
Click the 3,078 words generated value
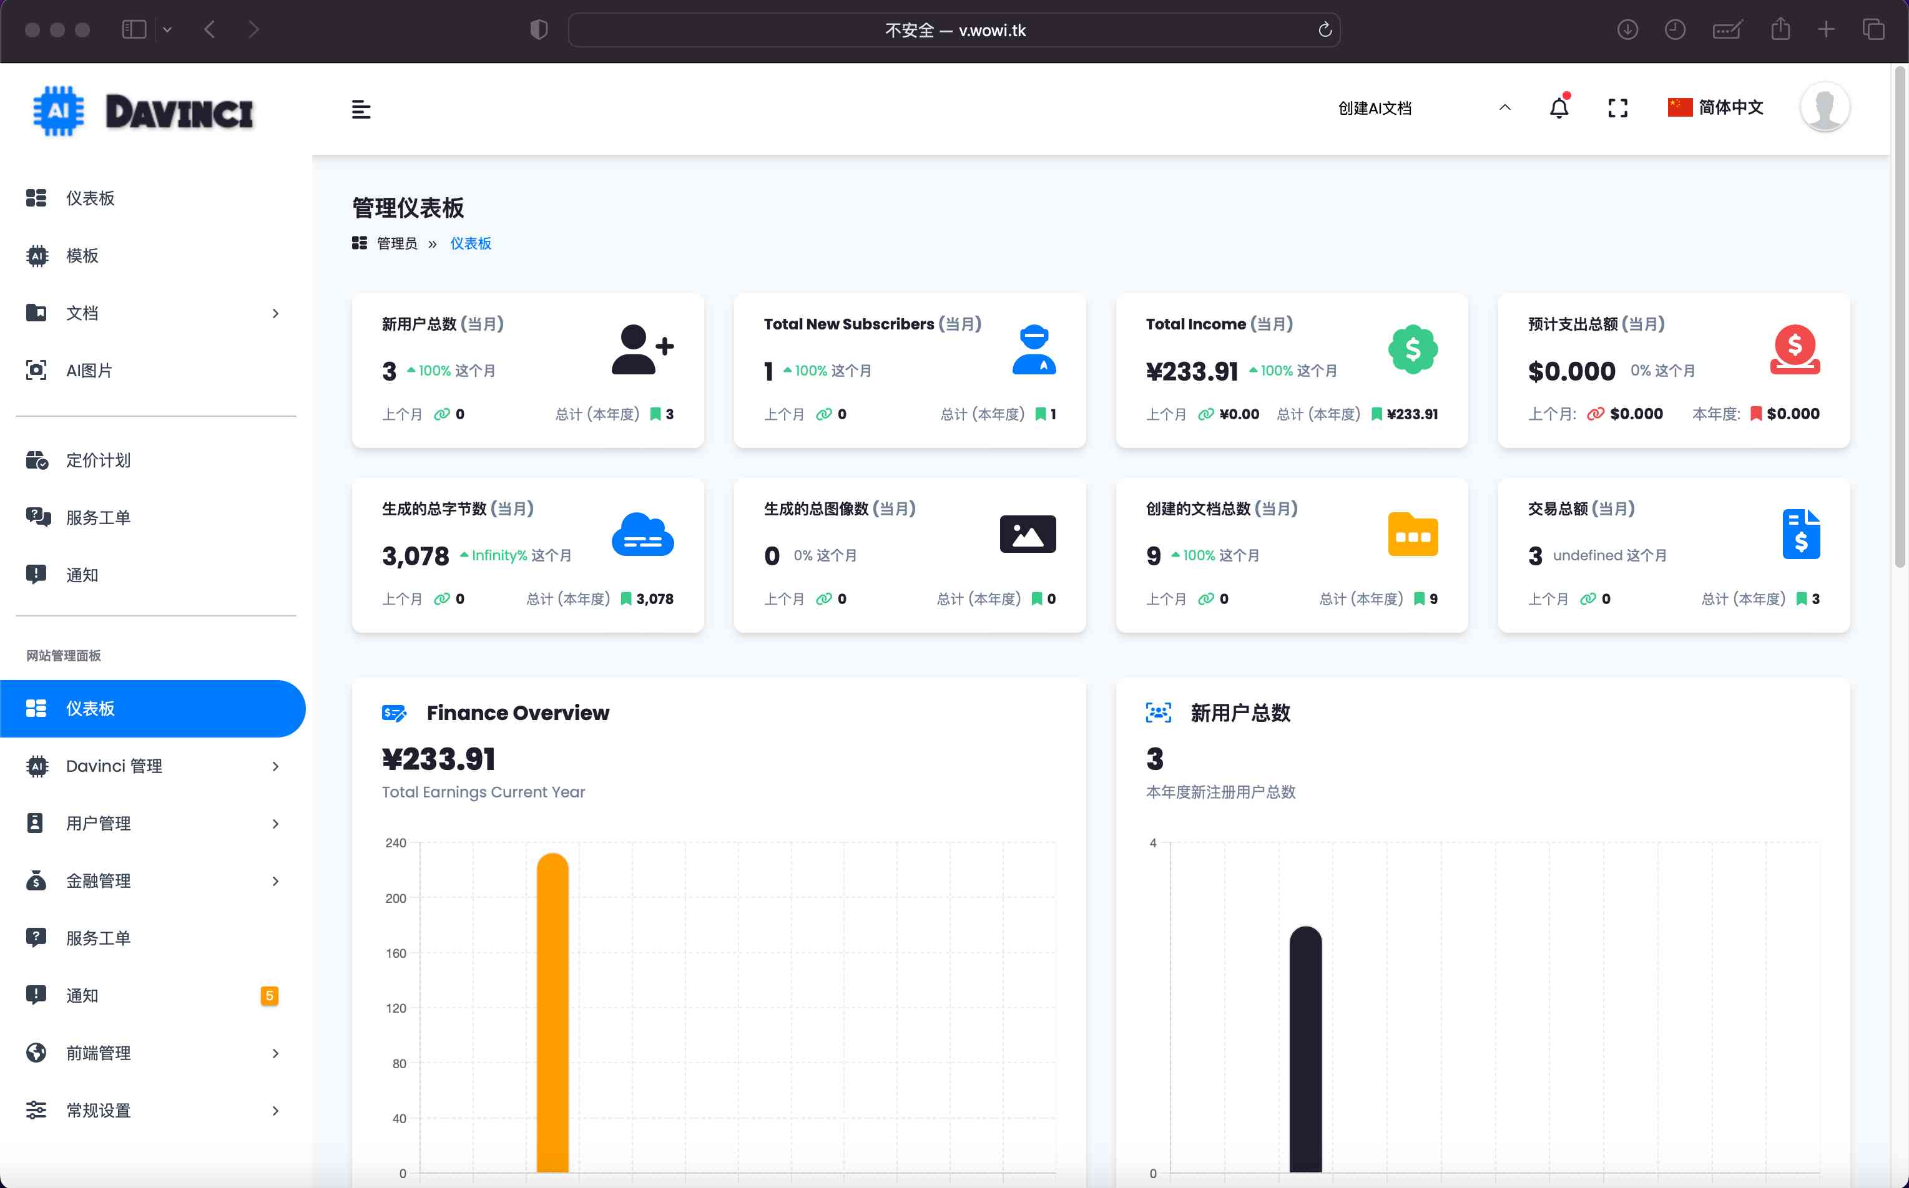click(x=416, y=557)
